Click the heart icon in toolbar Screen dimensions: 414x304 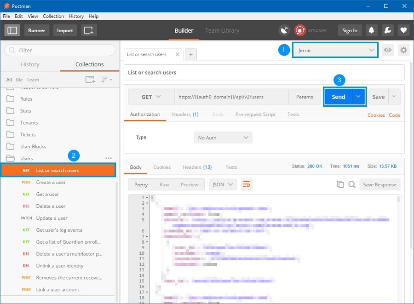coord(403,30)
